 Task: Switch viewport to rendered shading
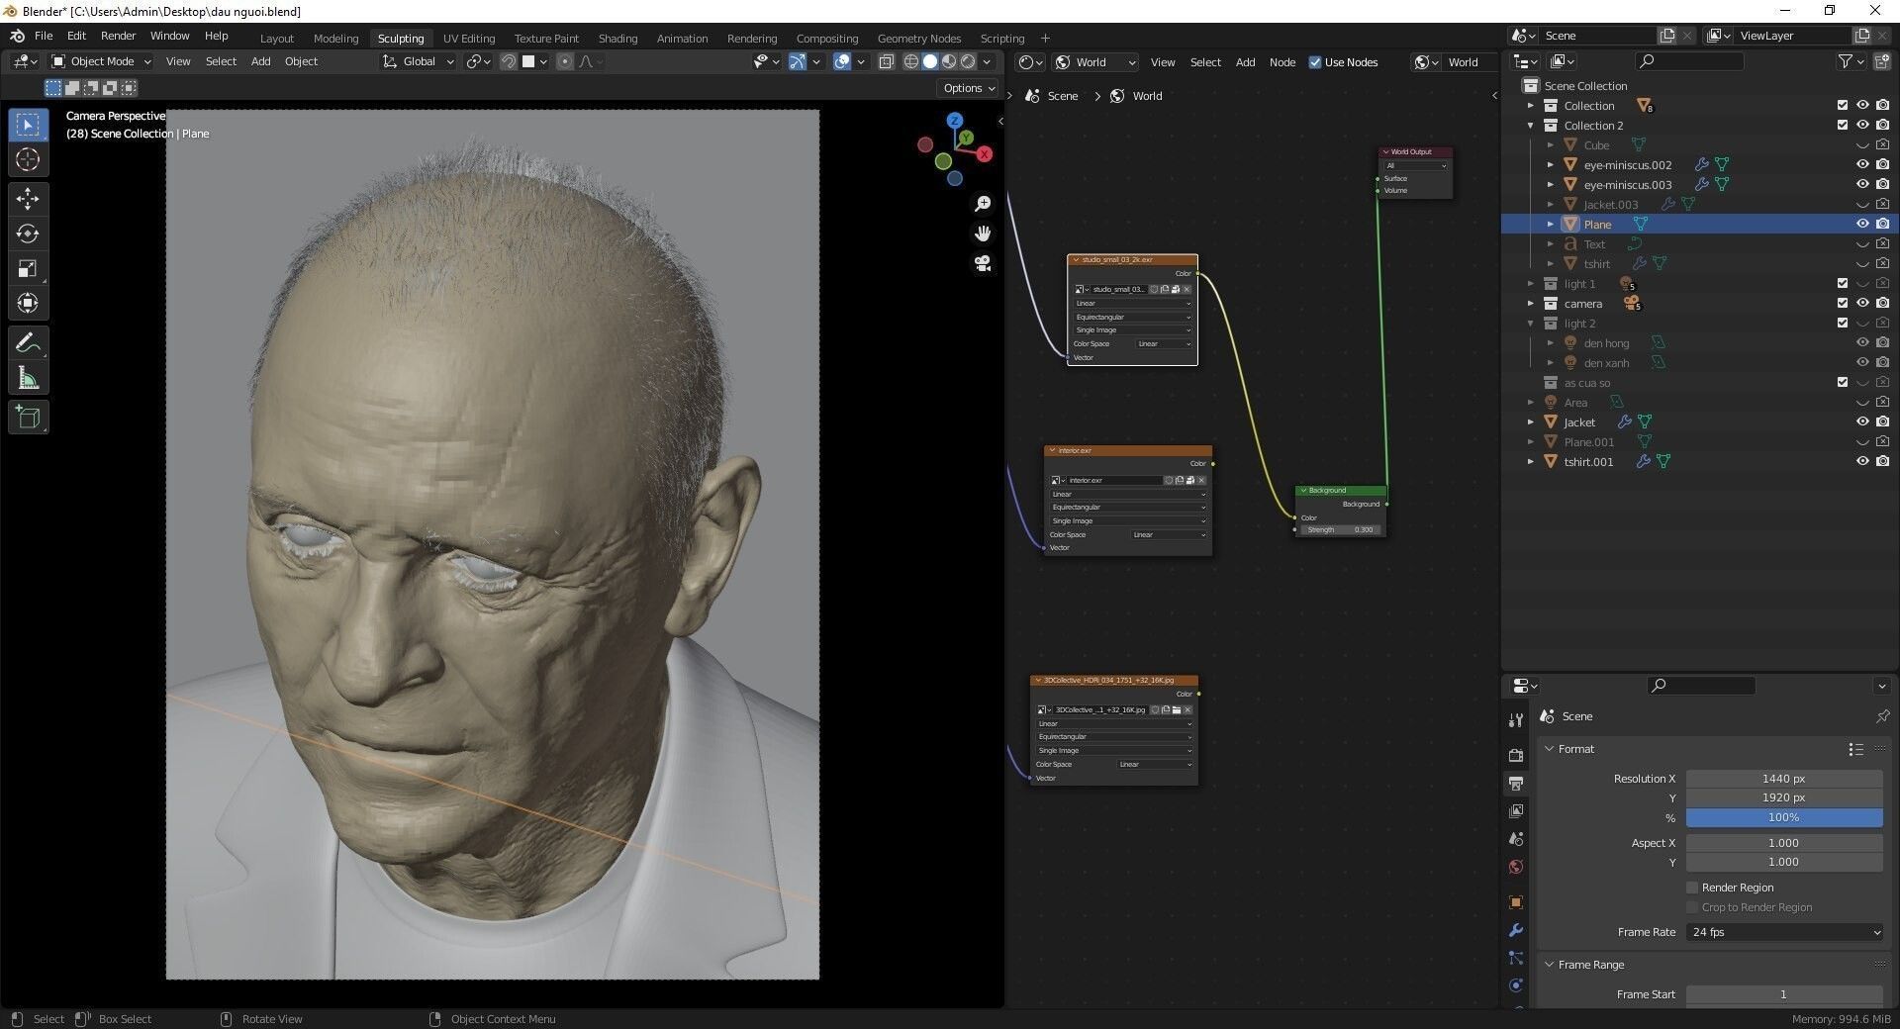pyautogui.click(x=968, y=61)
